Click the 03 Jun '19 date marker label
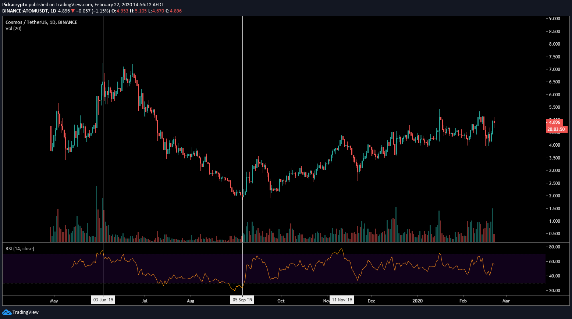Image resolution: width=572 pixels, height=319 pixels. pos(103,300)
